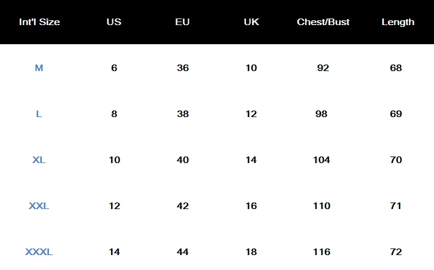The image size is (434, 270).
Task: Click the M size link
Action: pos(39,68)
